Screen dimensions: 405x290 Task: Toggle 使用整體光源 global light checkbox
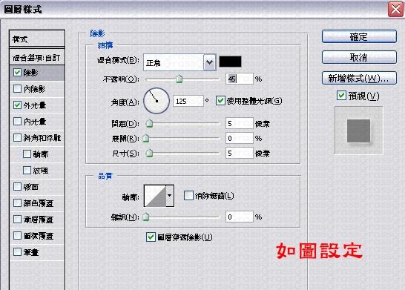pos(220,101)
